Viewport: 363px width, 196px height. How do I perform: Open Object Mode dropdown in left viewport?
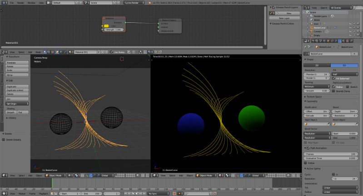55,176
